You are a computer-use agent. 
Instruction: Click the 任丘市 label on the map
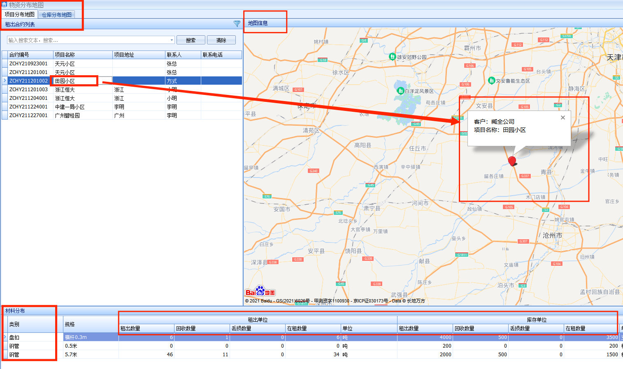[x=418, y=148]
